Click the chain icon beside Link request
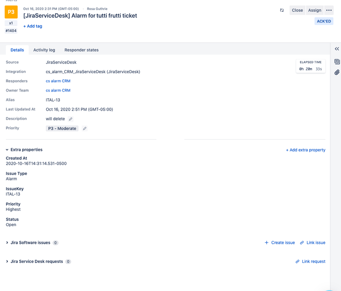The width and height of the screenshot is (341, 291). [x=297, y=262]
